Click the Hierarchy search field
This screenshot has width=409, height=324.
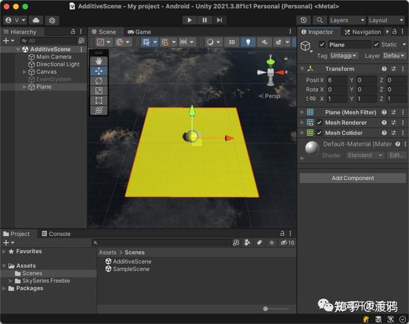click(49, 41)
